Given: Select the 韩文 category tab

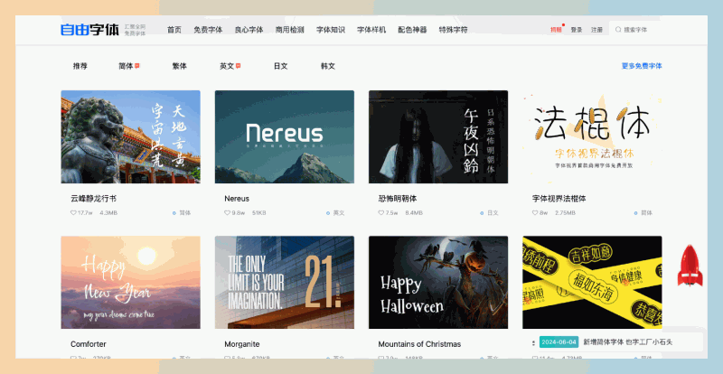Looking at the screenshot, I should coord(328,66).
